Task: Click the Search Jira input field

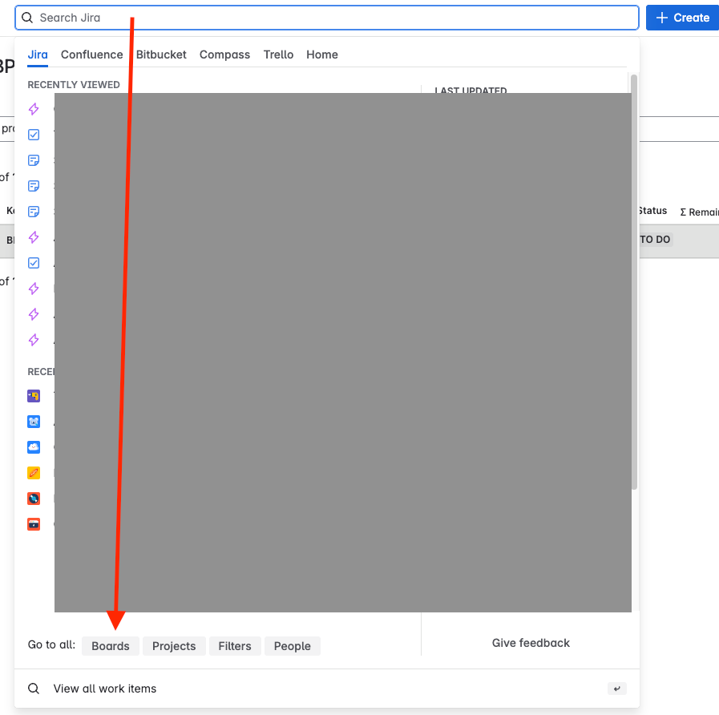Action: coord(326,18)
